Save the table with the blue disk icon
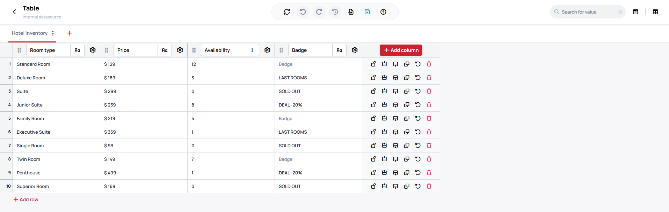 coord(367,12)
